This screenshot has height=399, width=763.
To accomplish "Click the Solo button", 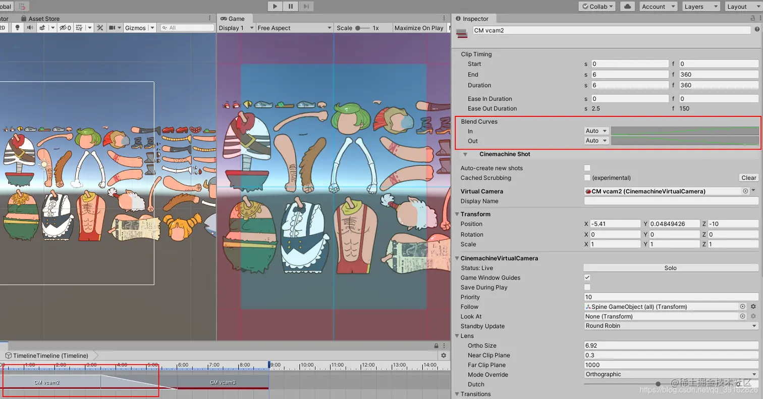I will point(671,268).
